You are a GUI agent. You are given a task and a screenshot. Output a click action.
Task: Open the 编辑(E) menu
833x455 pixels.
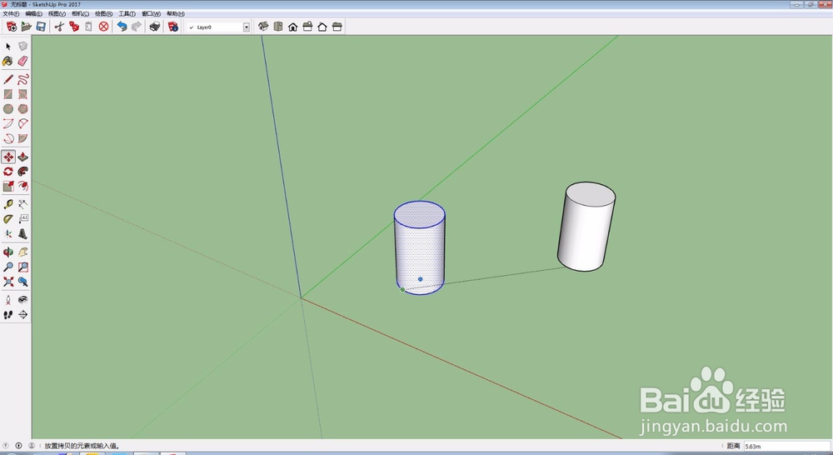(33, 14)
